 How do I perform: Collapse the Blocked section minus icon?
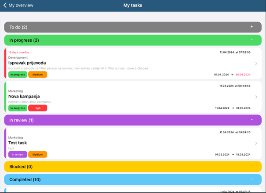tap(252, 166)
